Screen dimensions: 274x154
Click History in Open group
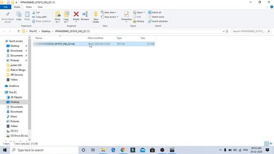click(x=139, y=21)
